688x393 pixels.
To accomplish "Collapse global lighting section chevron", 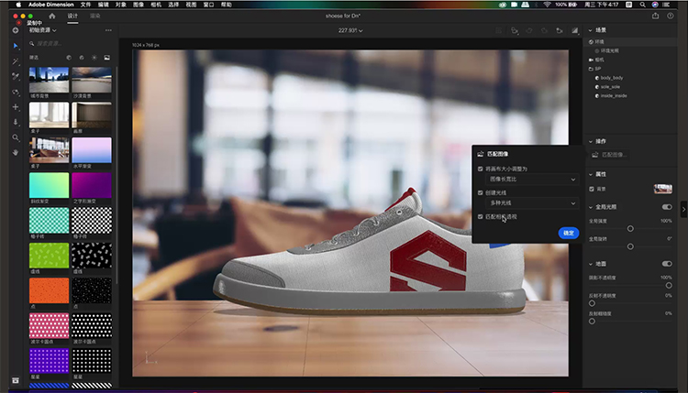I will (591, 207).
